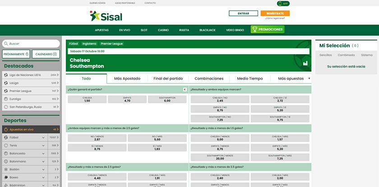Open the QUIÉNES SOMOS link
Viewport: 379px width, 187px height.
tap(97, 3)
